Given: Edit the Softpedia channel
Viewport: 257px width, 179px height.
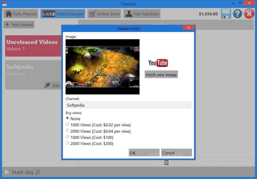Looking at the screenshot, I should tap(52, 86).
